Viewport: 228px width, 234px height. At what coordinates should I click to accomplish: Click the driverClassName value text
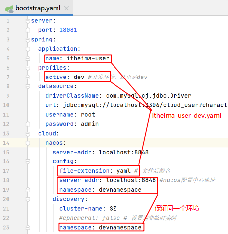tap(149, 96)
